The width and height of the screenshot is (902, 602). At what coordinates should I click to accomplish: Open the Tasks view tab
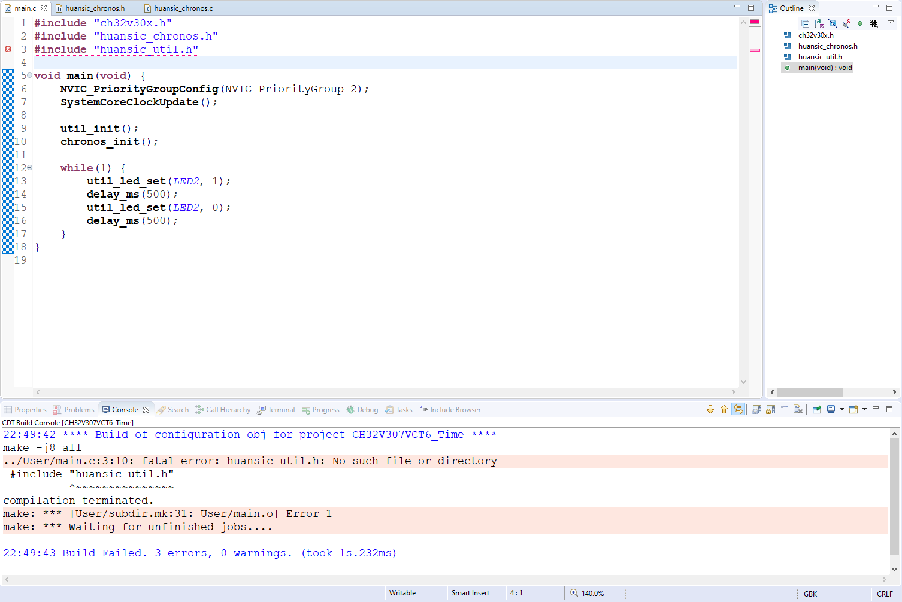click(398, 410)
